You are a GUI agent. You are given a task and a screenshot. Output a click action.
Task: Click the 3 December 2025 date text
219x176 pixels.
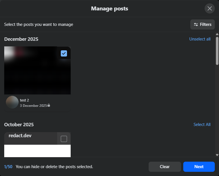pyautogui.click(x=33, y=106)
